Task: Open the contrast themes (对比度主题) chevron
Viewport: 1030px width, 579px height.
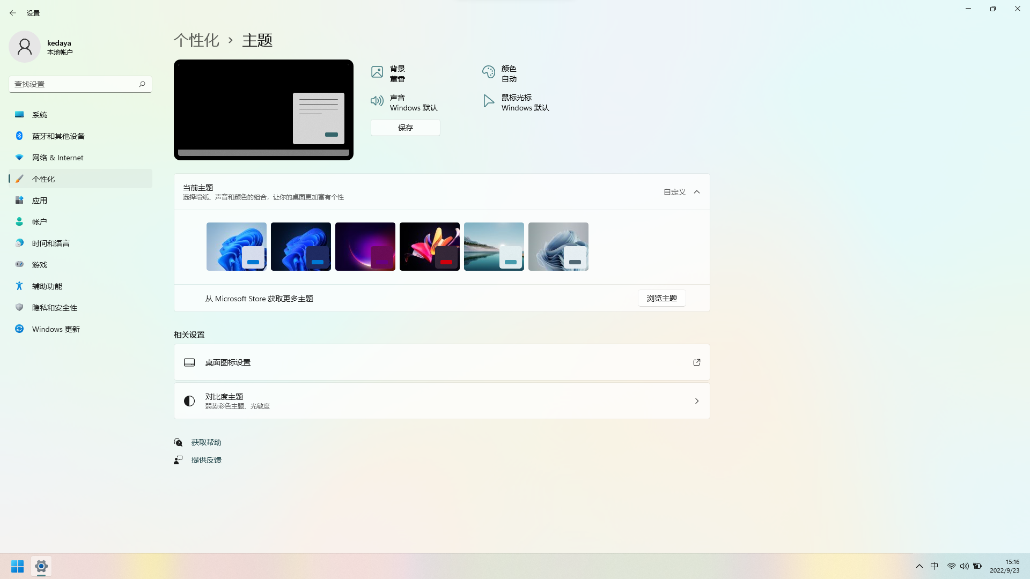Action: (x=696, y=401)
